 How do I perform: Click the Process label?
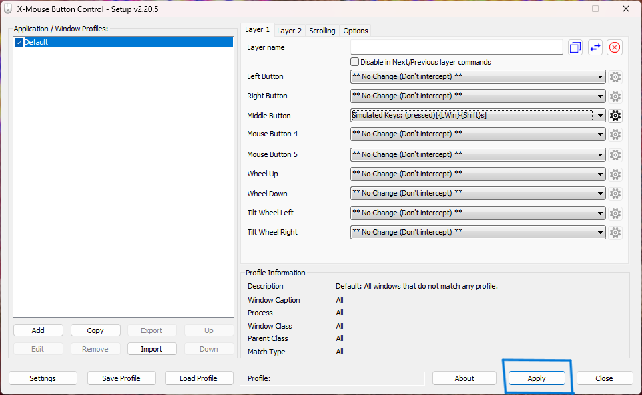point(260,313)
